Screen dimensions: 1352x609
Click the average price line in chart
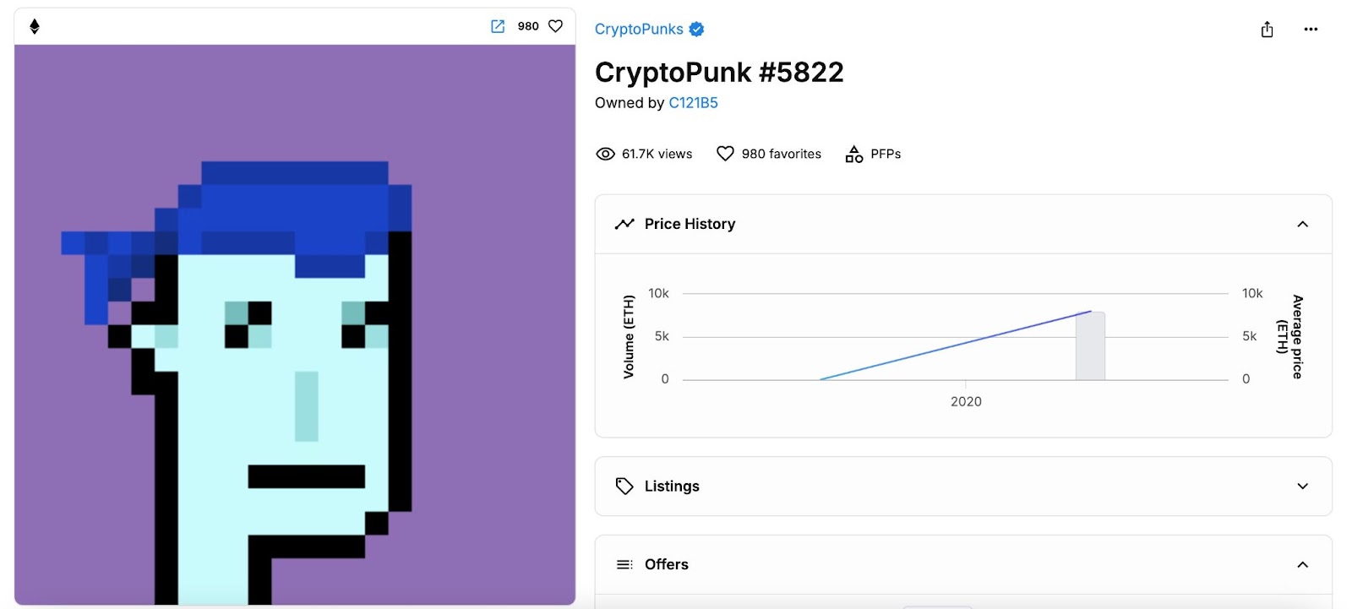pos(955,346)
